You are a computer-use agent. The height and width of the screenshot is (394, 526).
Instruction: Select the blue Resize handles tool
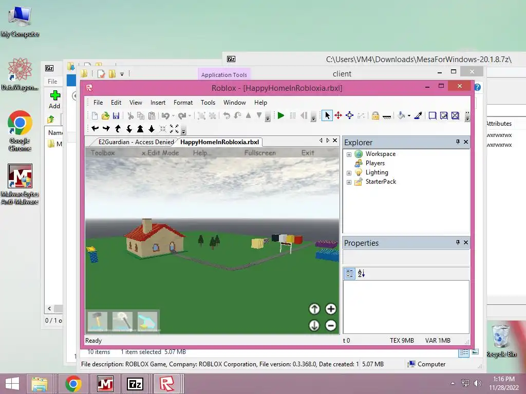[x=349, y=115]
